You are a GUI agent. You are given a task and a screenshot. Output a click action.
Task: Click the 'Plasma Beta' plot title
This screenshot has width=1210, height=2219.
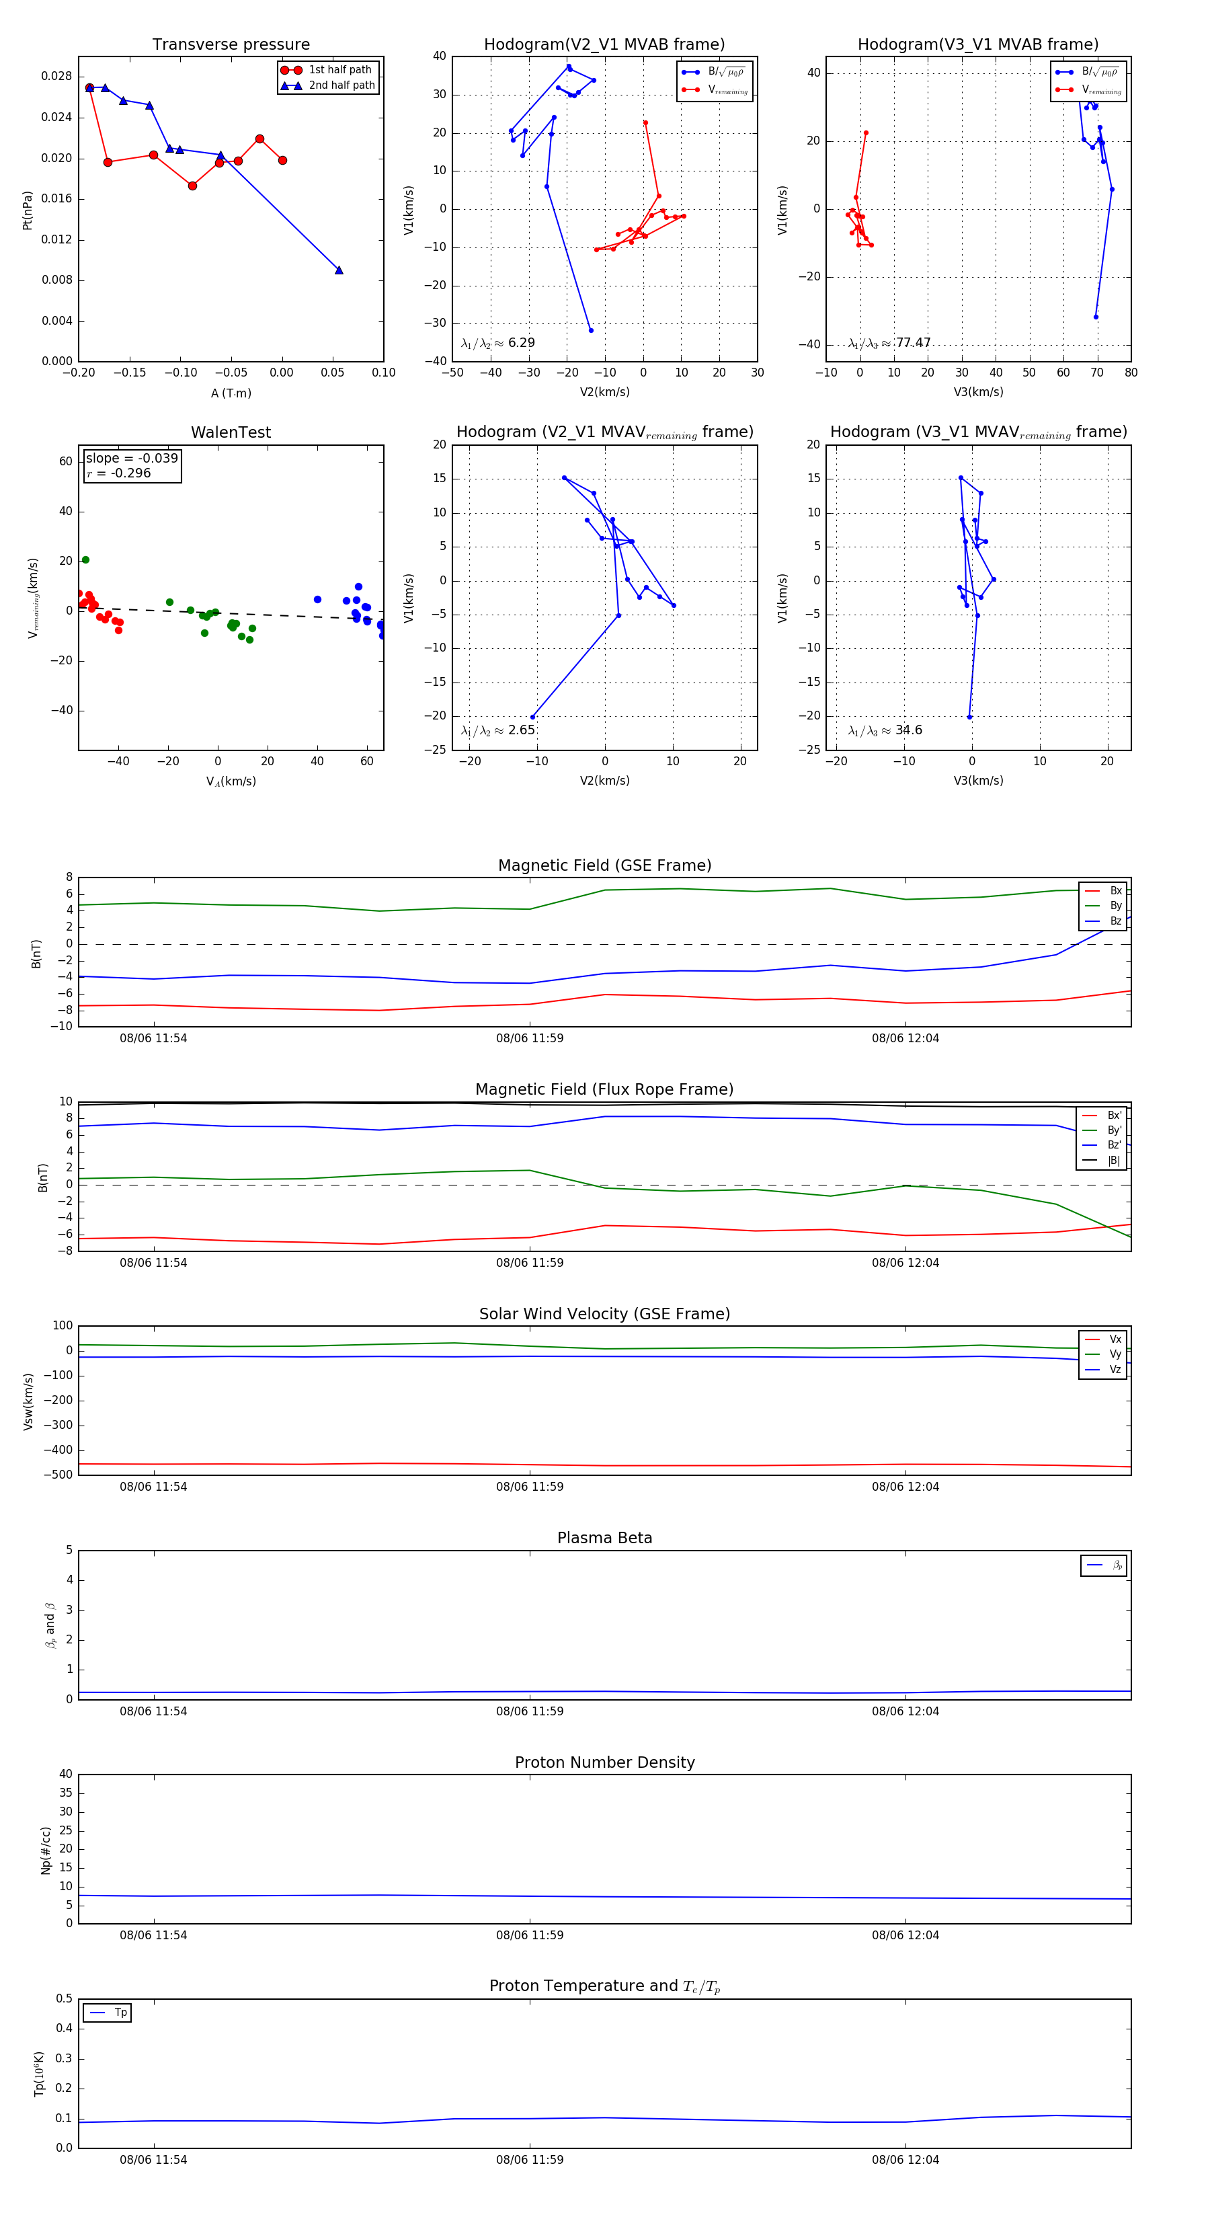coord(604,1538)
